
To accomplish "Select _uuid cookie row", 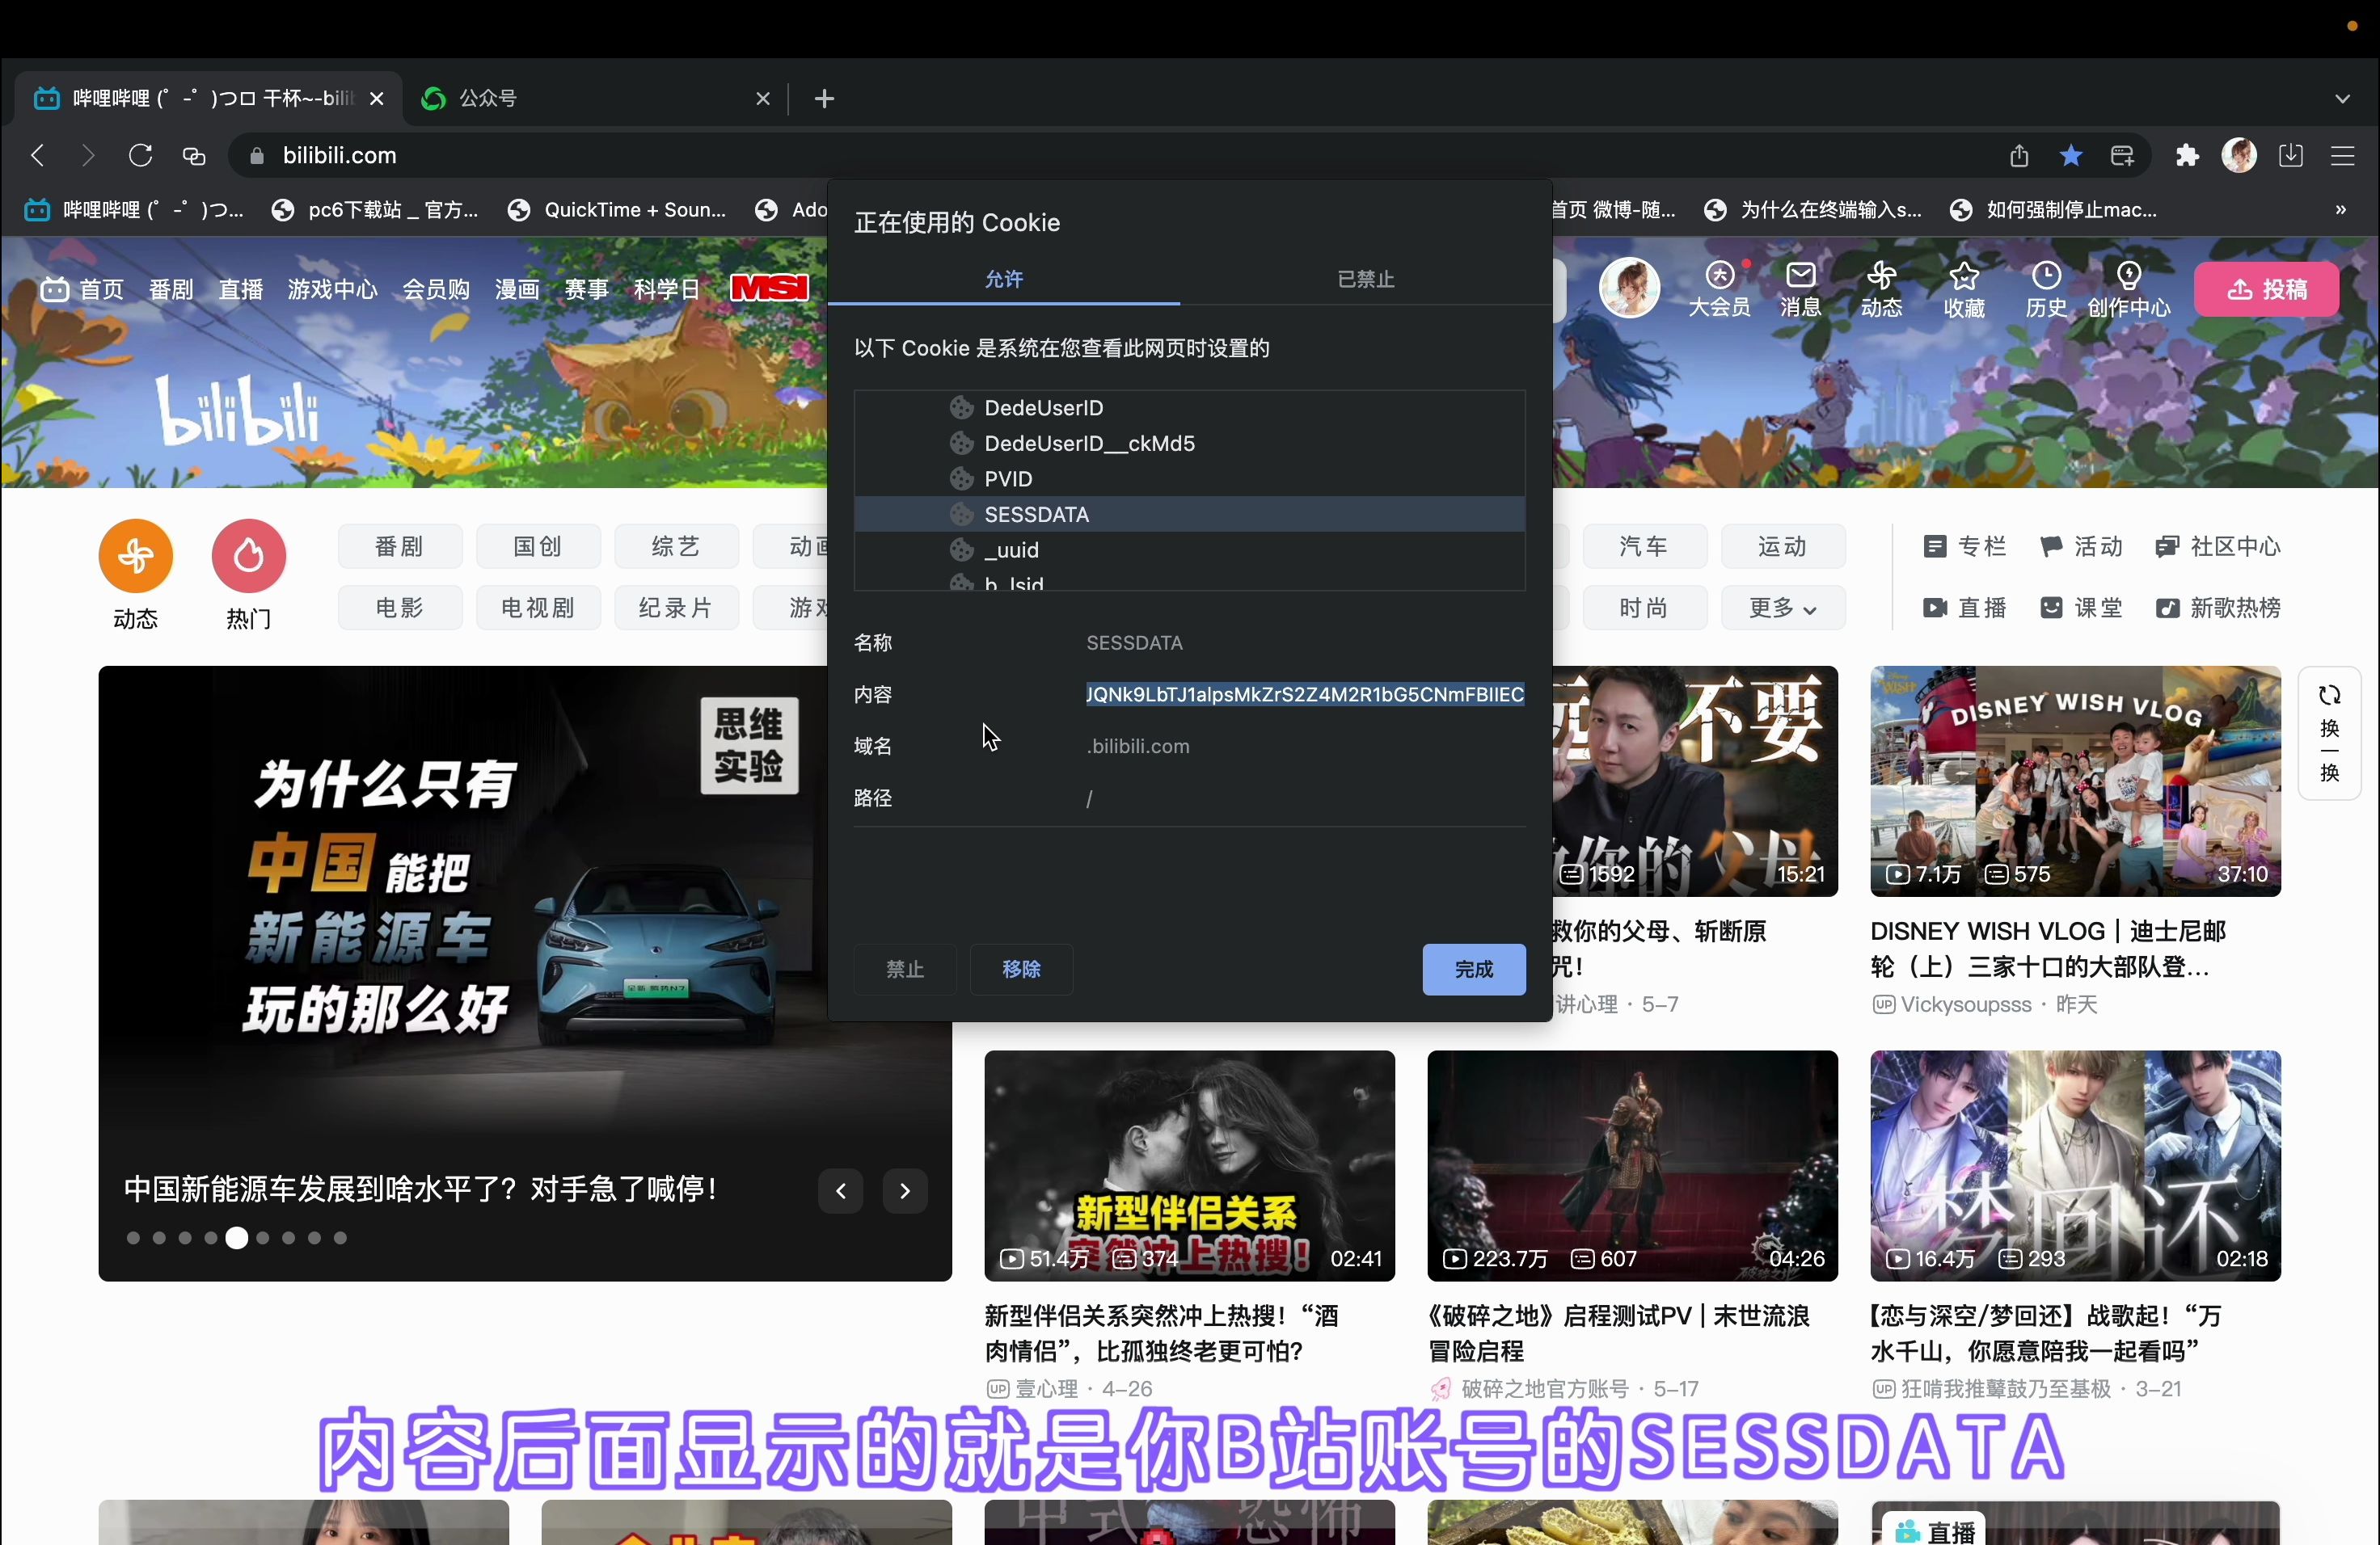I will click(1190, 549).
